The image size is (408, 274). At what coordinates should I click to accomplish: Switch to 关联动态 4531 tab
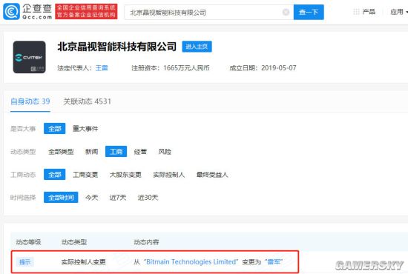tap(88, 101)
